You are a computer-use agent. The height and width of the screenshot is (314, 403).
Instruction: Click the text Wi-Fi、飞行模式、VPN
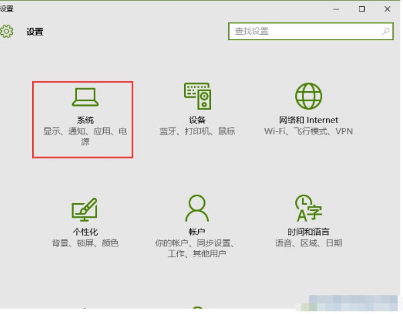309,131
